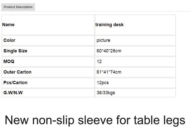Select the 60*40*28cm size value

tap(109, 51)
